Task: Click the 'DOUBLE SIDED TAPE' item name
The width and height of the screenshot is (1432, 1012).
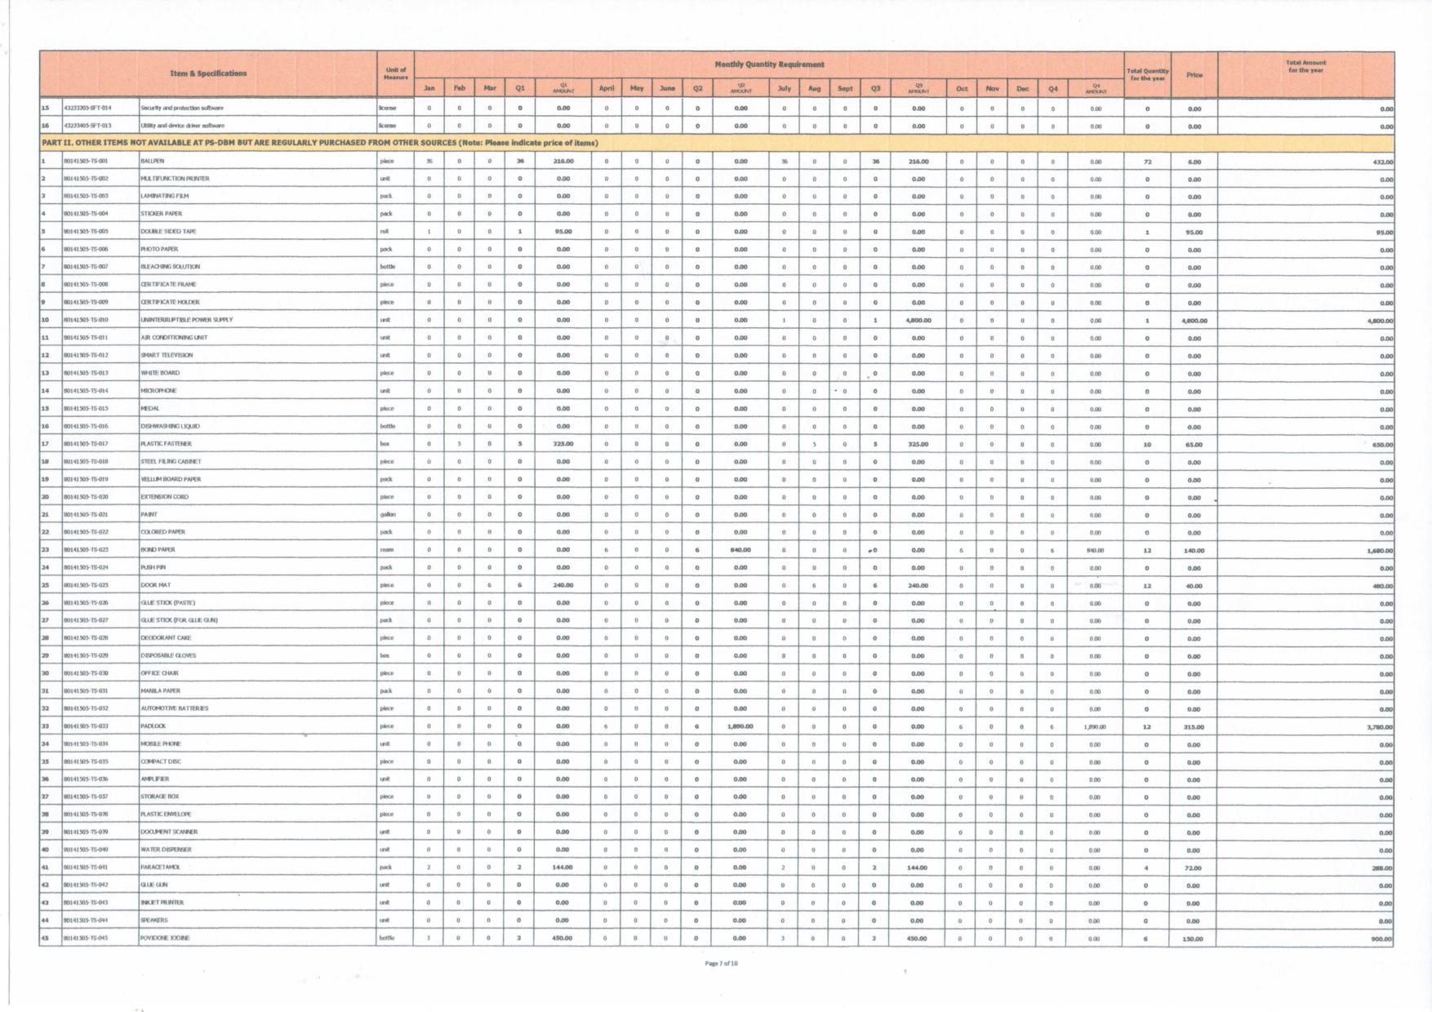Action: 168,232
